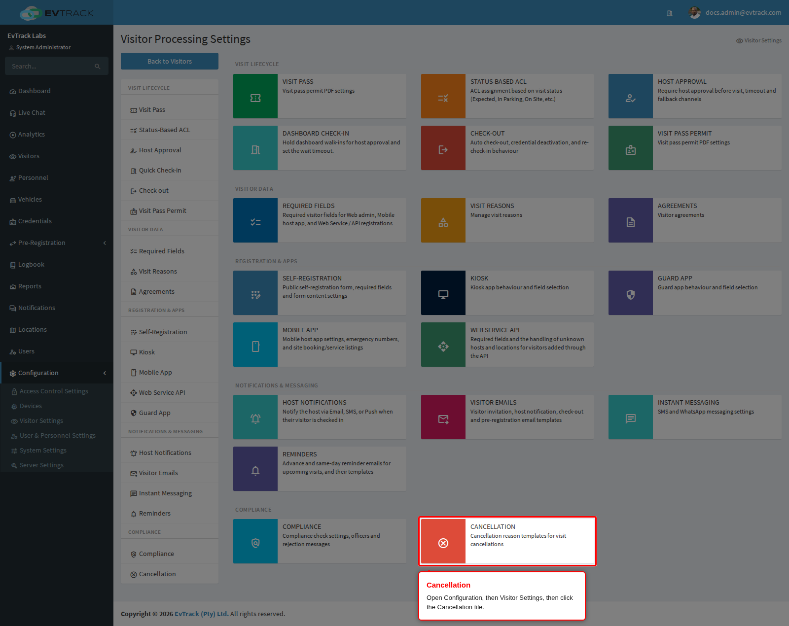Image resolution: width=789 pixels, height=626 pixels.
Task: Select Visitor Settings under Configuration
Action: tap(41, 421)
